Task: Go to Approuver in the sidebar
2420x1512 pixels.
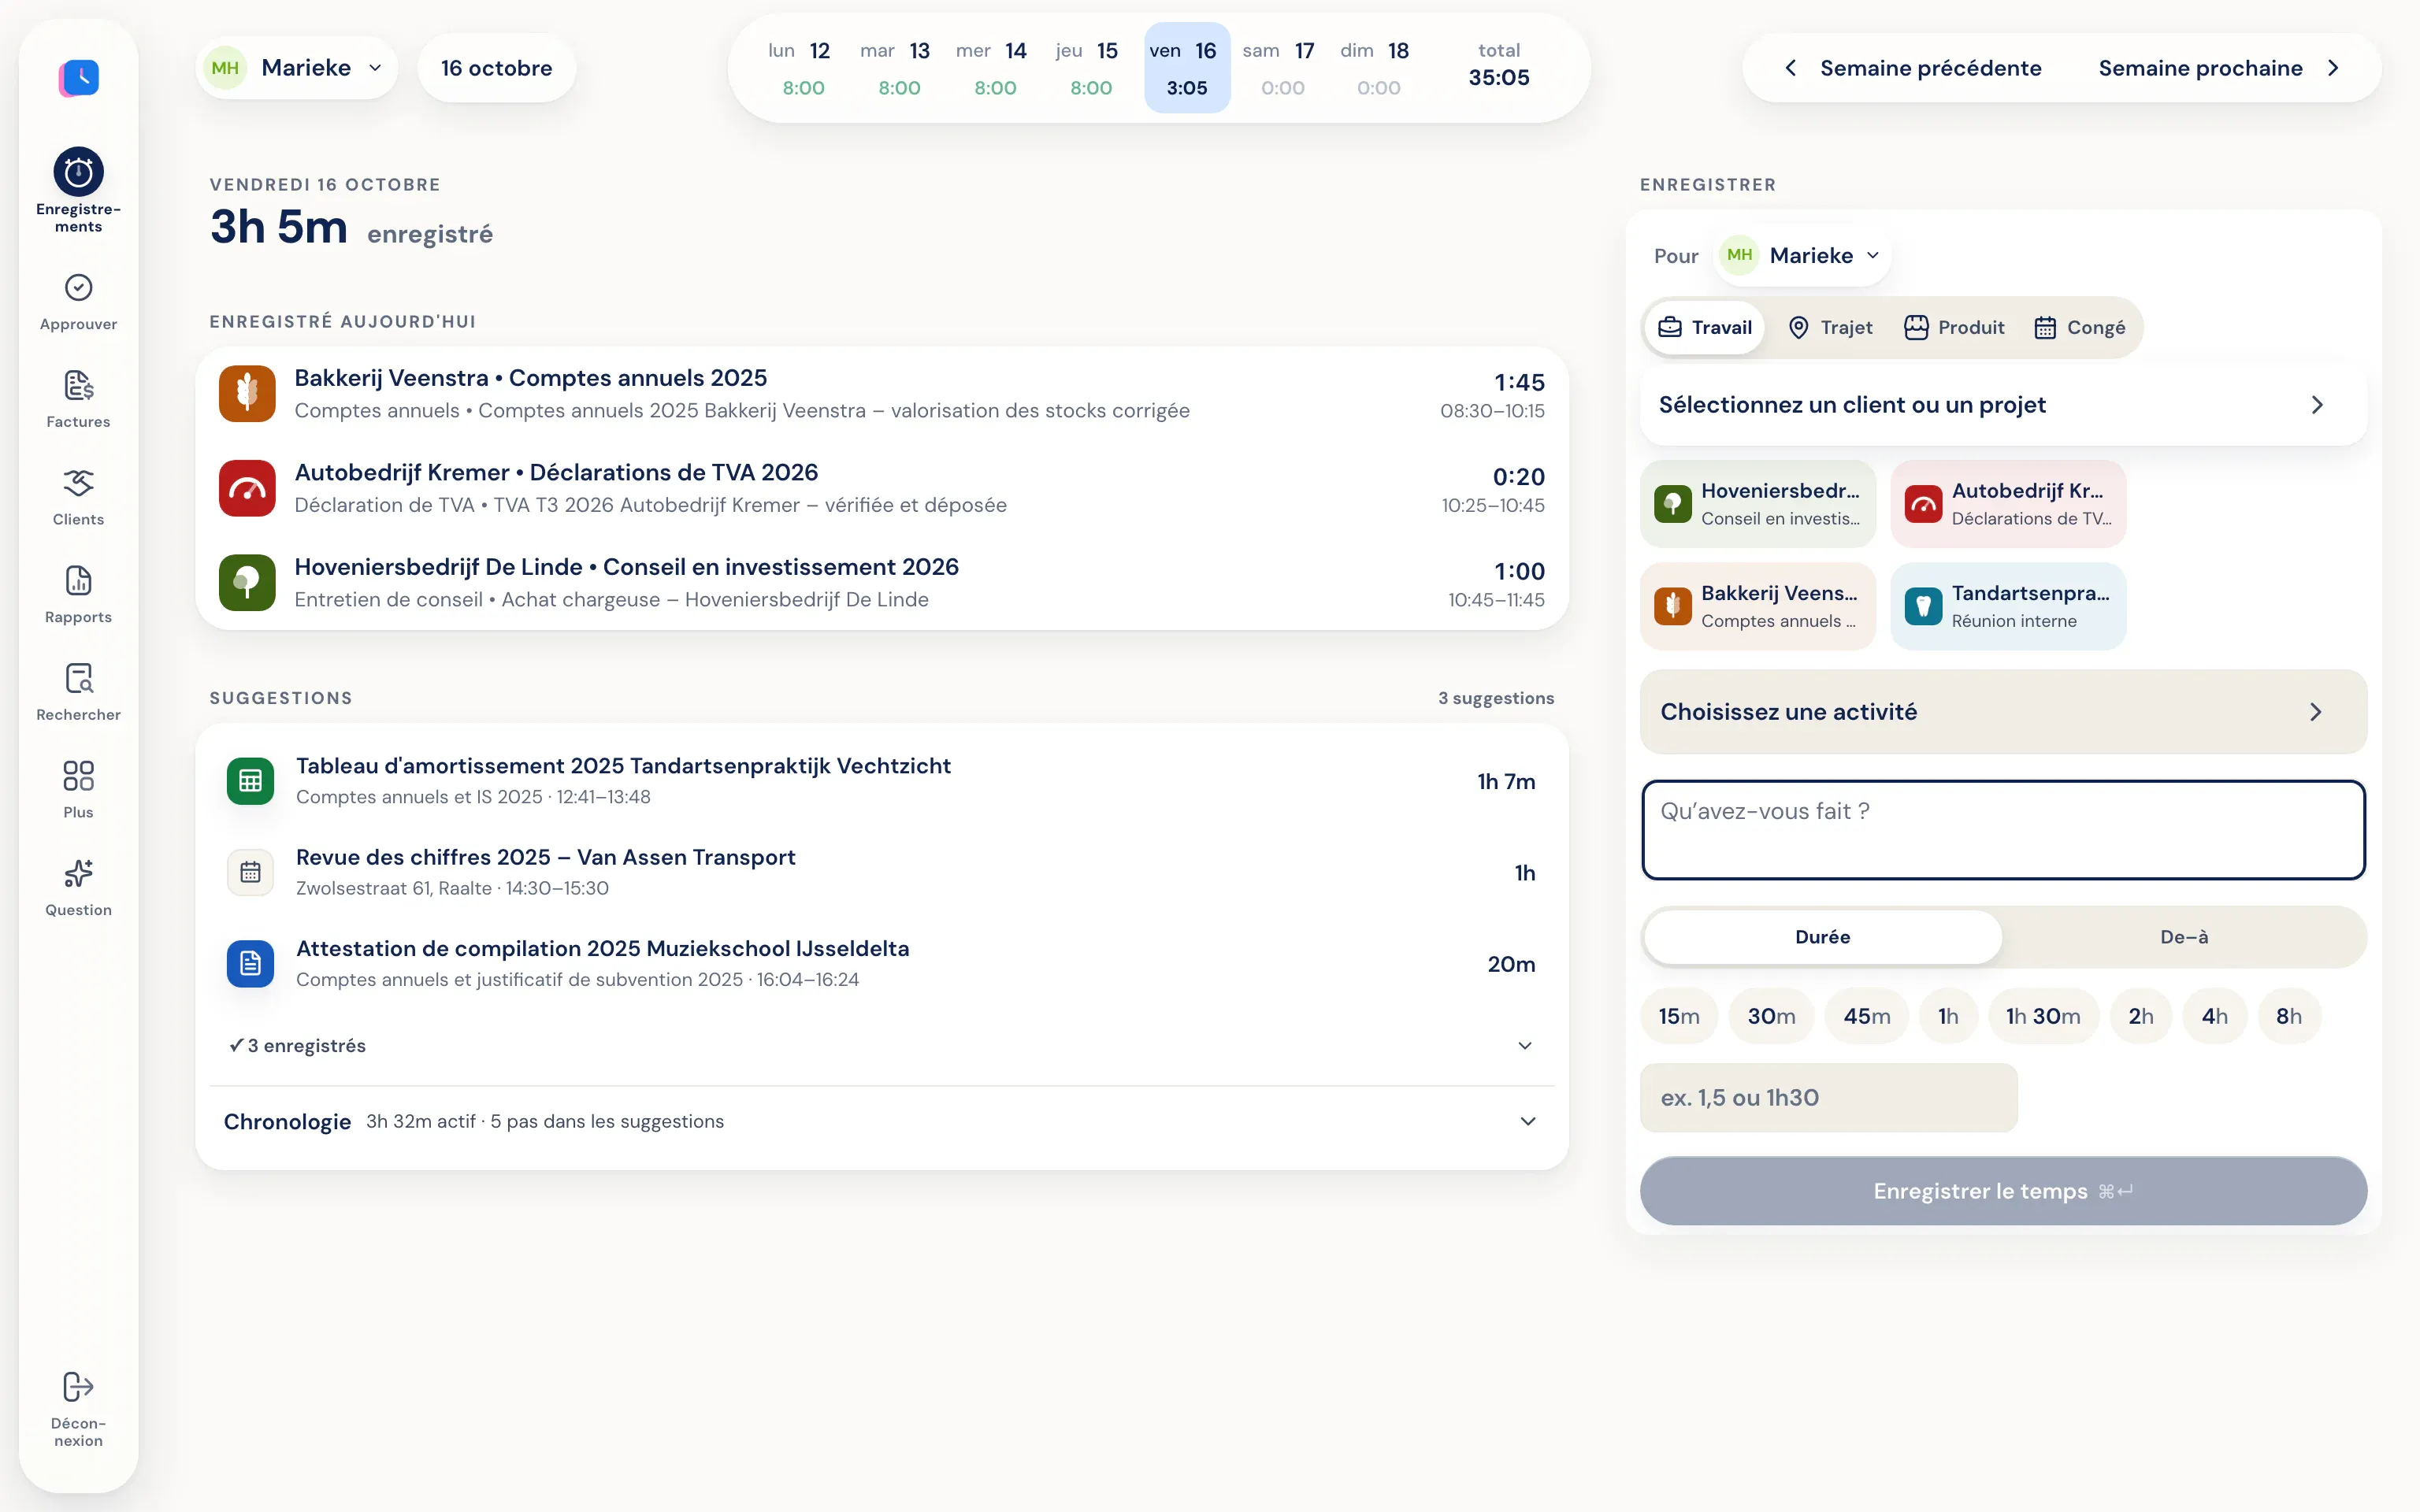Action: coord(78,302)
